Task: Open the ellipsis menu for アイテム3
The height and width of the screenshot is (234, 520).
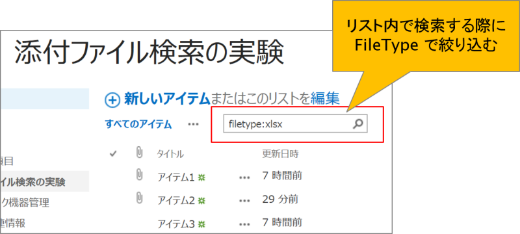Action: (x=244, y=224)
